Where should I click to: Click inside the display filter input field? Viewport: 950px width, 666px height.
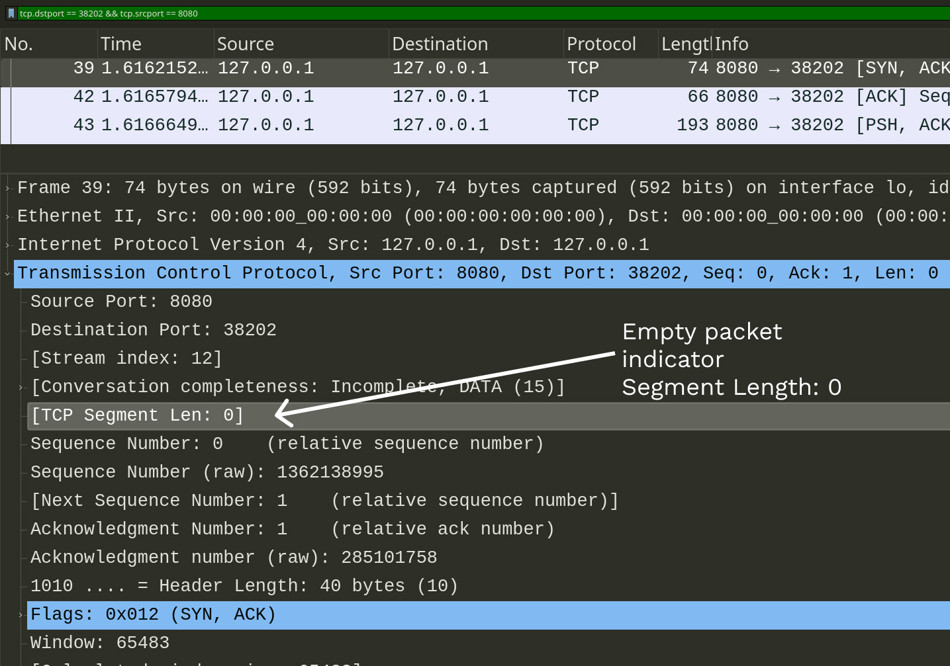click(265, 13)
